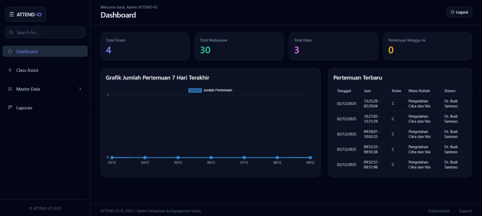
Task: Toggle the Jumlah Pertemuan chart legend
Action: [x=210, y=90]
